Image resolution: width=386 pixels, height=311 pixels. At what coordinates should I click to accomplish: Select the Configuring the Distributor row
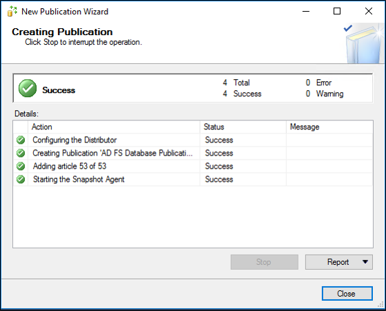coord(193,140)
